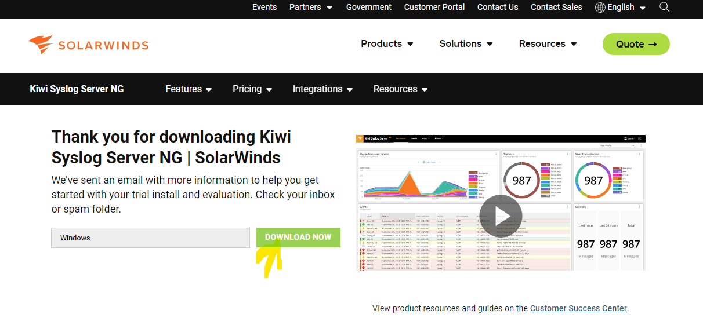Viewport: 703px width, 325px height.
Task: Click the DOWNLOAD NOW button
Action: [298, 238]
